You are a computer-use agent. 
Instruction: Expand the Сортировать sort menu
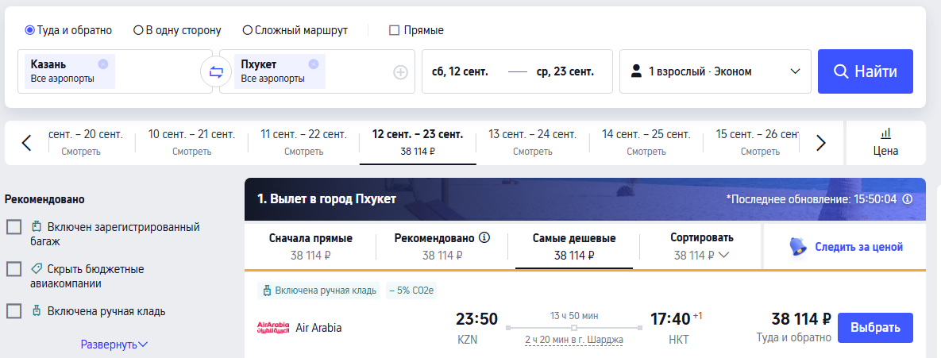click(x=701, y=246)
